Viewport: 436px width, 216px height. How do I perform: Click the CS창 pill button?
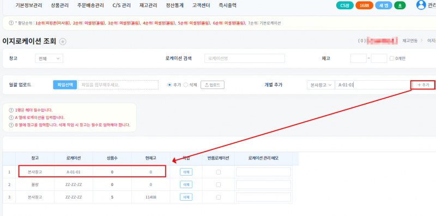coord(345,5)
